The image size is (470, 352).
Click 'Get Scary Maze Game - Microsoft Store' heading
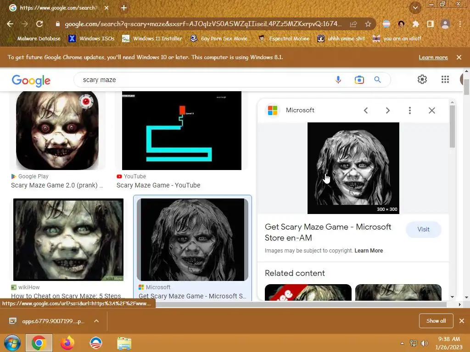(328, 232)
